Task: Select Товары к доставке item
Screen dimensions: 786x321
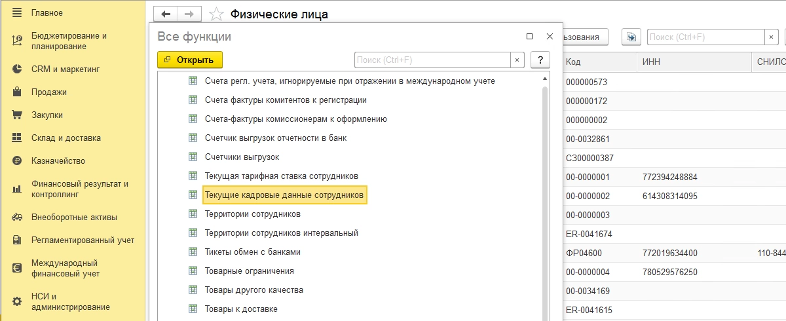Action: [x=241, y=309]
